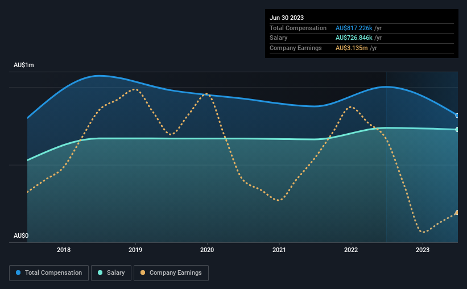Click the AU$1m y-axis label

[x=24, y=65]
